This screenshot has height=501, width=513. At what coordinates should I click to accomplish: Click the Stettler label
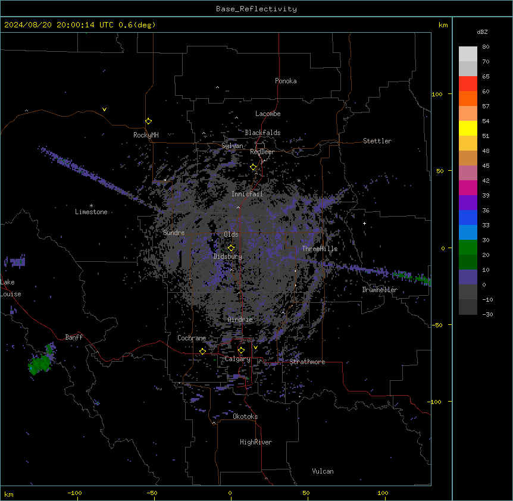tap(377, 141)
